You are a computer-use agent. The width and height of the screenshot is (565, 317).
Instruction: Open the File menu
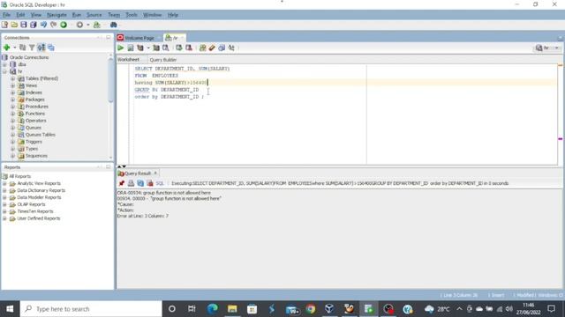[x=6, y=15]
